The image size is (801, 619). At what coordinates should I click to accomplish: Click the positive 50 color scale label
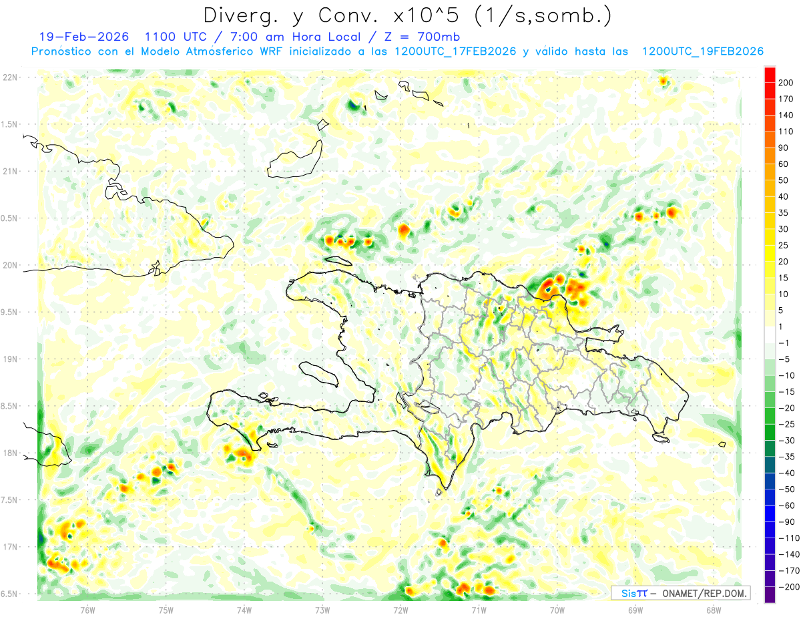point(784,180)
